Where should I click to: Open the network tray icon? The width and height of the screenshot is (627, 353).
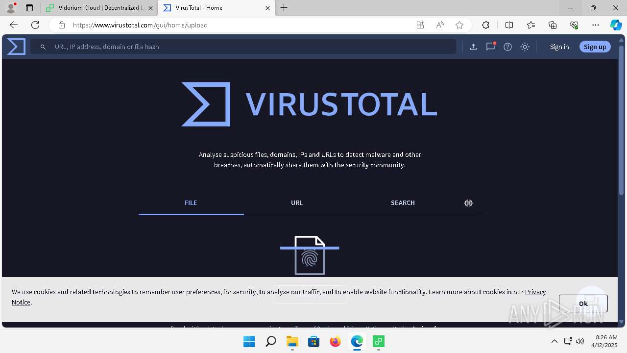(x=568, y=341)
